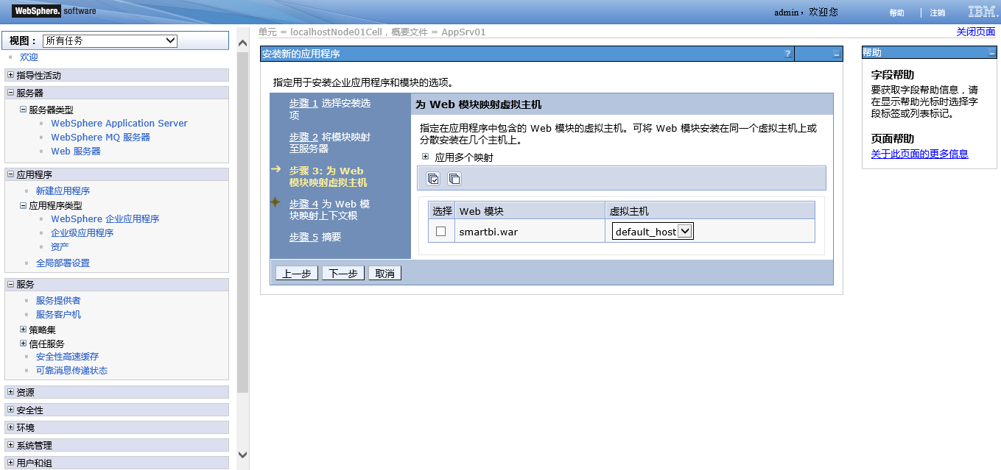Viewport: 1001px width, 470px height.
Task: Expand 指导性活动 section
Action: tap(10, 75)
